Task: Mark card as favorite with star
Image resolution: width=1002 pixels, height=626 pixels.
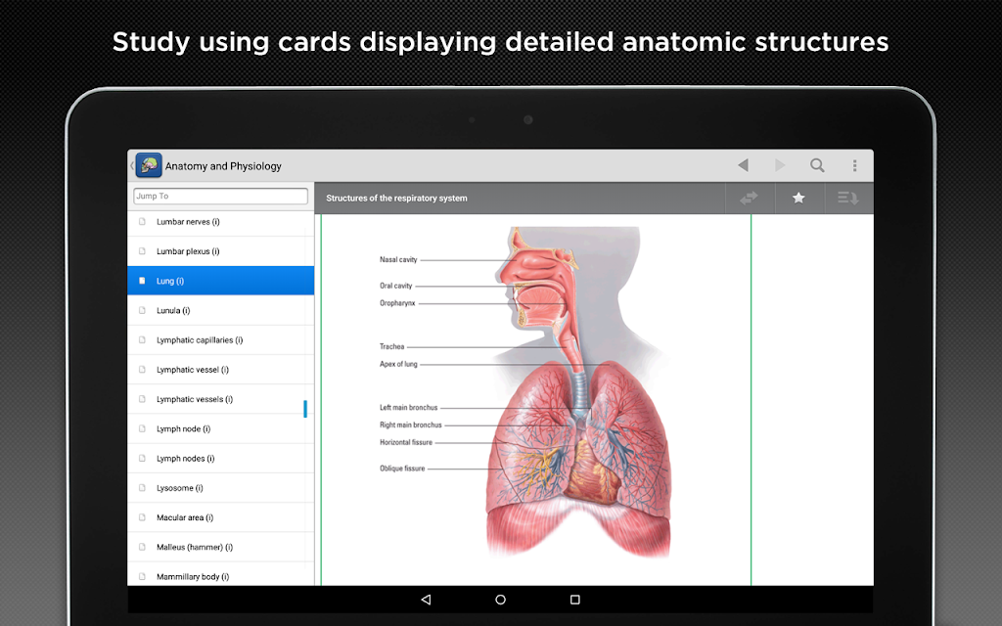Action: [798, 198]
